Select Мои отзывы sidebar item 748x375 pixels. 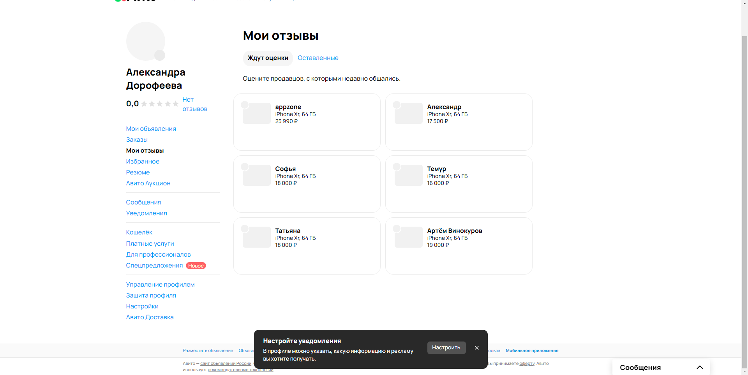pos(145,151)
